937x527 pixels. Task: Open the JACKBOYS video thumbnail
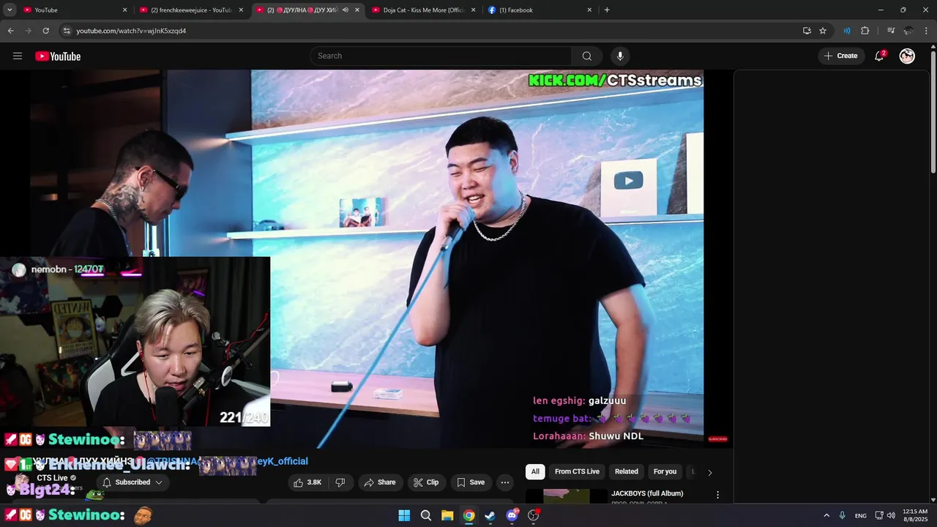point(567,496)
